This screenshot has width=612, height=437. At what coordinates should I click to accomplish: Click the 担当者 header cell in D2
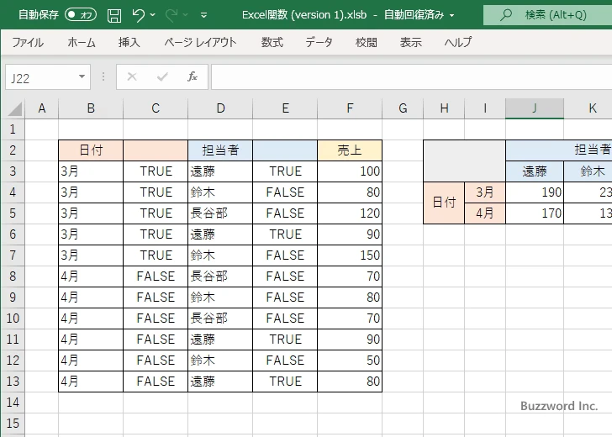pos(220,150)
